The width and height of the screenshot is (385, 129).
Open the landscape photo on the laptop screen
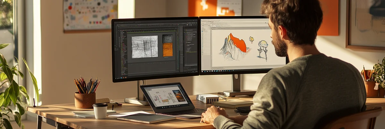coord(178,96)
